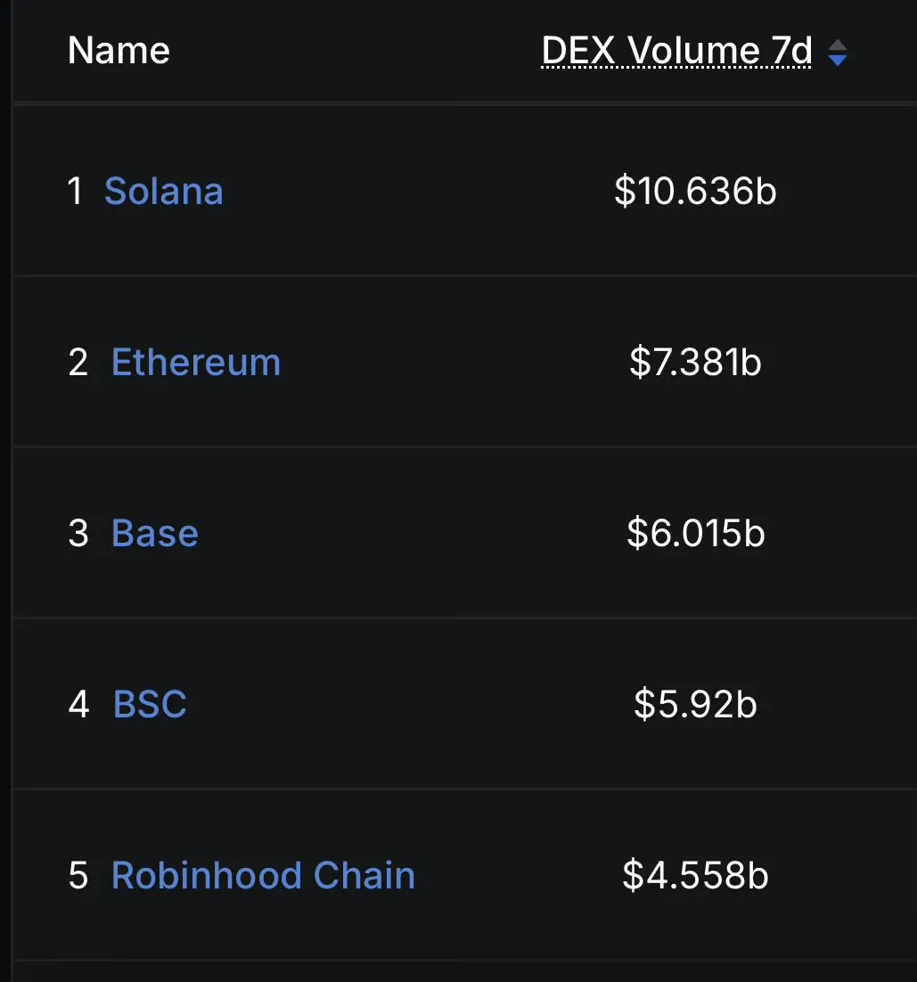The height and width of the screenshot is (982, 917).
Task: Click the sort arrows beside DEX Volume 7d
Action: (x=838, y=53)
